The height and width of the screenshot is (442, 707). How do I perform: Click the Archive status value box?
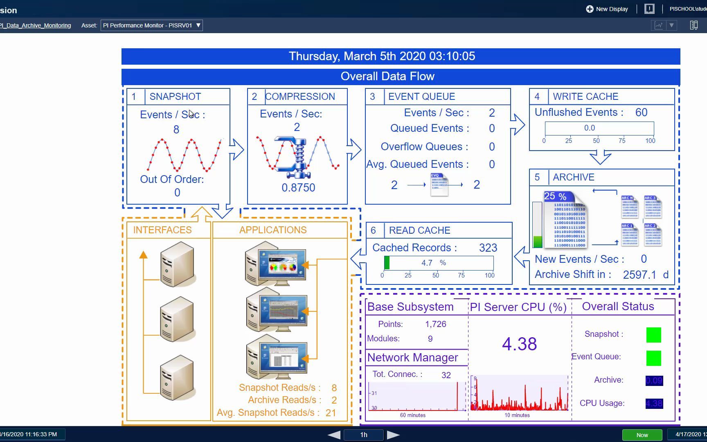pos(654,380)
